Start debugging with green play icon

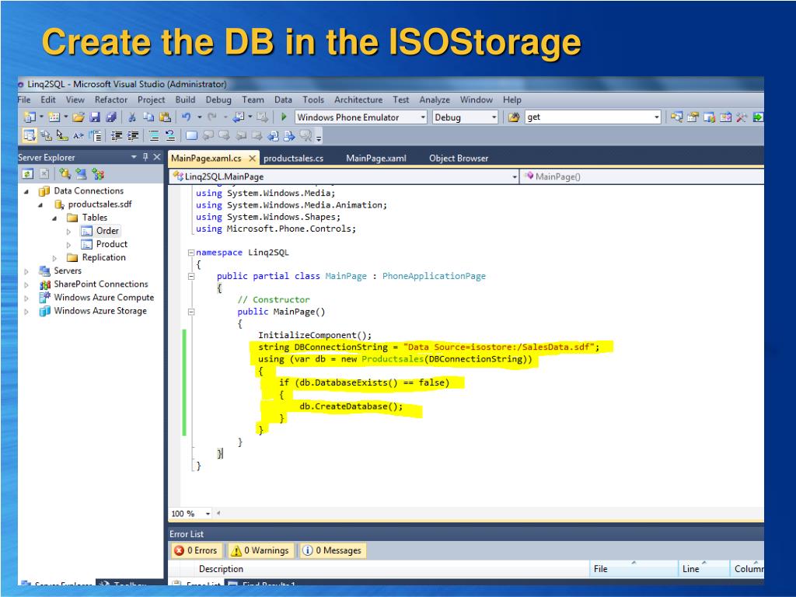click(284, 117)
